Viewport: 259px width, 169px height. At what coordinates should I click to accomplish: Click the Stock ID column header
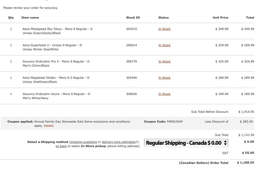click(133, 18)
